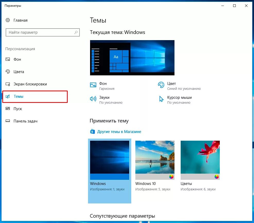Click Изображения: 6, звуки text

[198, 189]
